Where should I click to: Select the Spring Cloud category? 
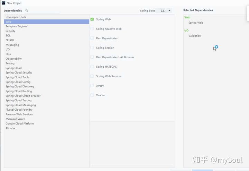[47, 68]
